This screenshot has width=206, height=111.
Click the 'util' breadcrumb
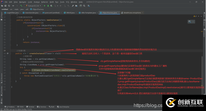point(27,9)
